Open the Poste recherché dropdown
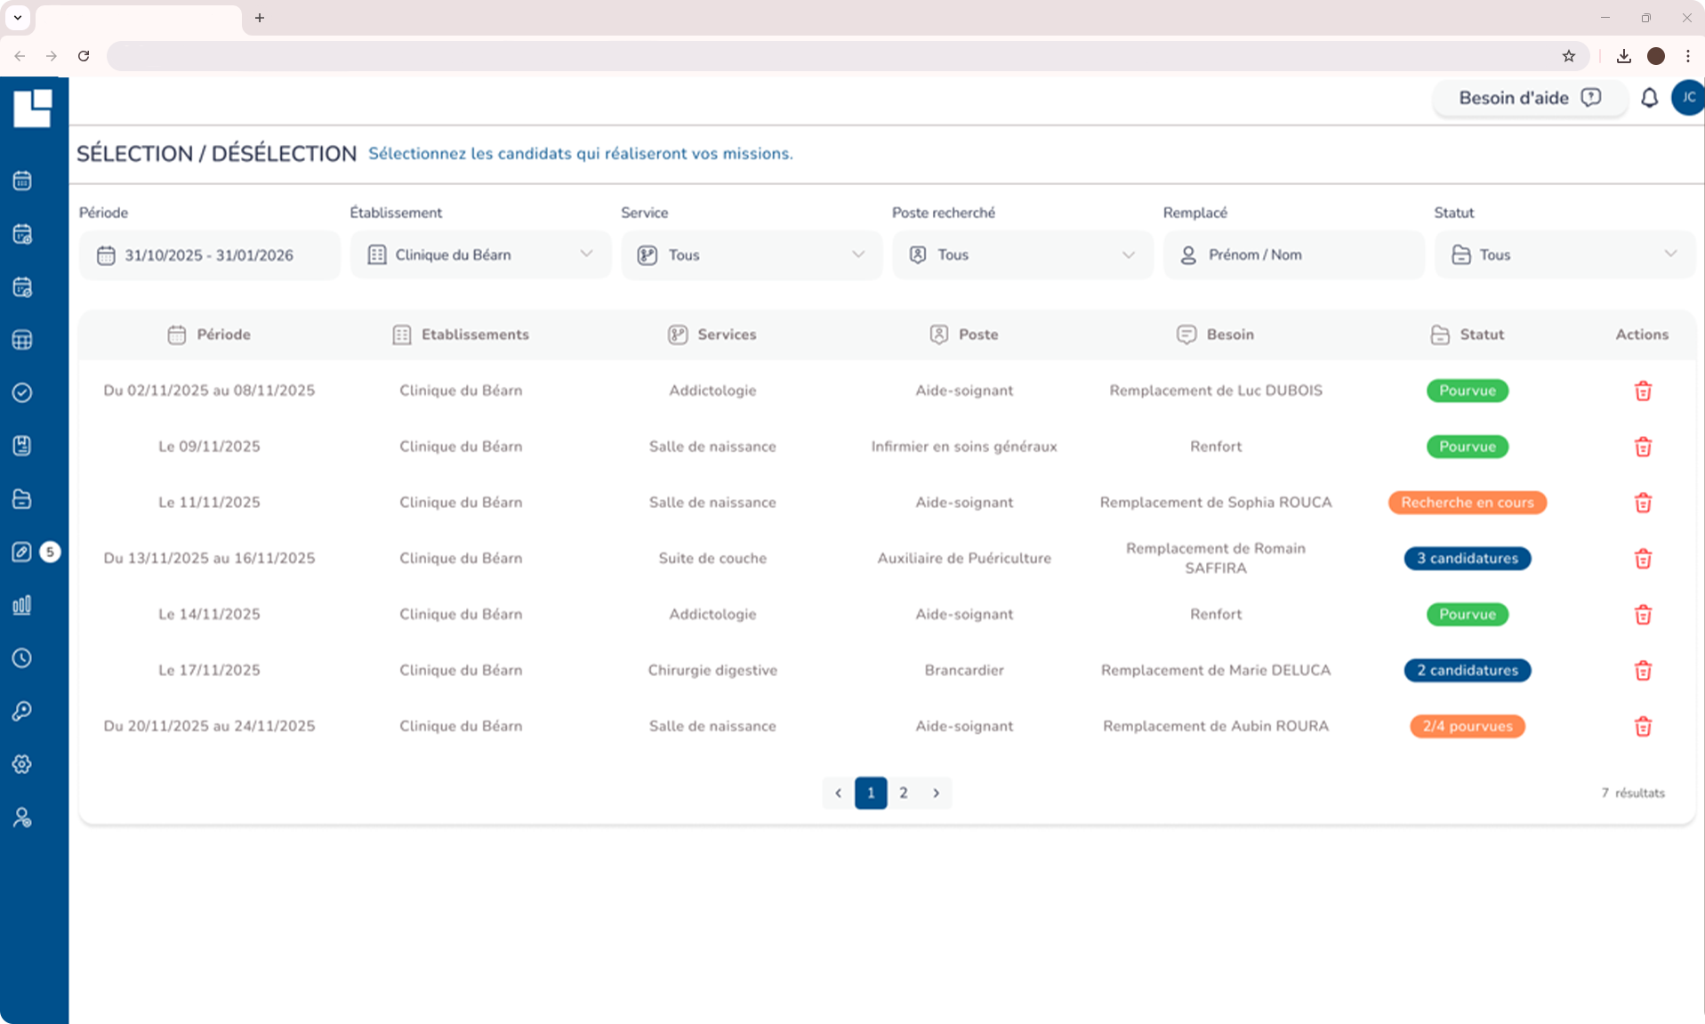This screenshot has width=1705, height=1024. (1022, 255)
